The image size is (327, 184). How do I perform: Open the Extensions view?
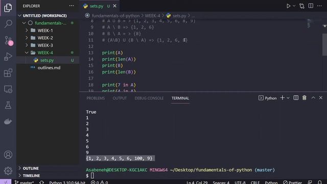(x=8, y=73)
